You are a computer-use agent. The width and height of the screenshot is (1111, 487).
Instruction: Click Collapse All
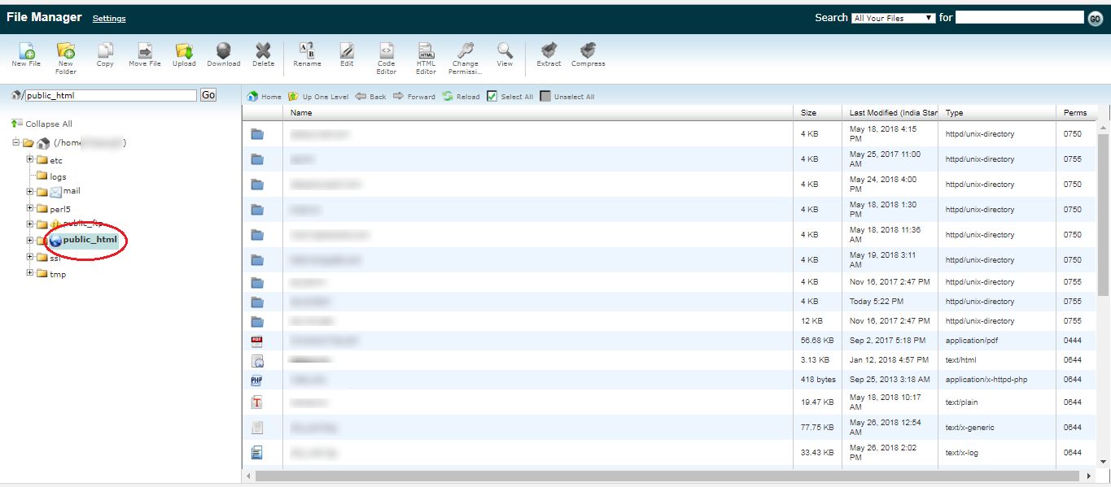(x=42, y=124)
